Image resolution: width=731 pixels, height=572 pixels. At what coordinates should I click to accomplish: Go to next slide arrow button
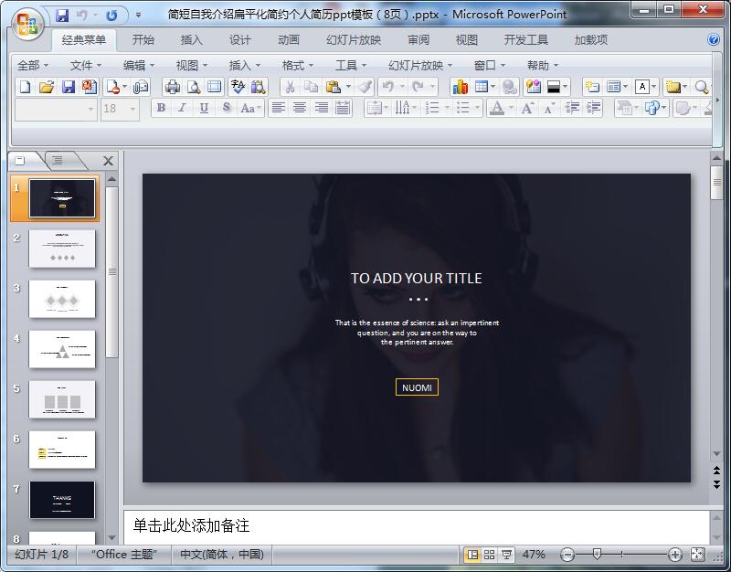pyautogui.click(x=716, y=485)
